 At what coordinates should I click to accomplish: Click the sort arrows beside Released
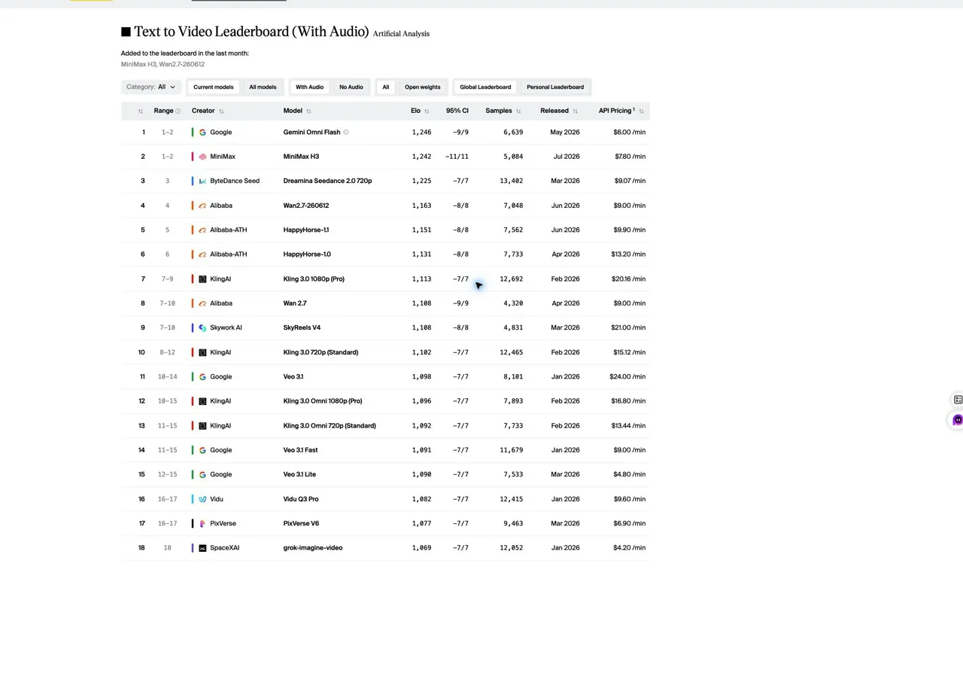click(576, 111)
